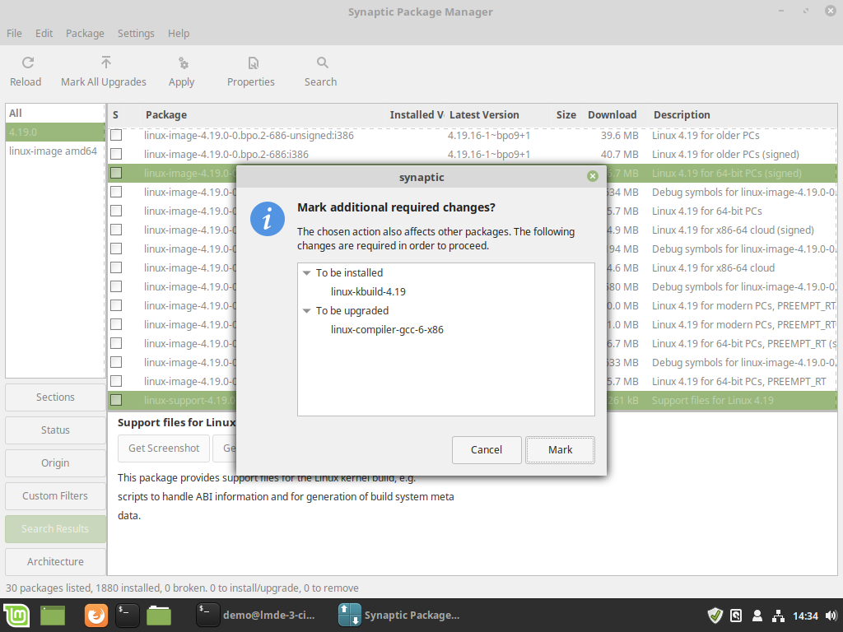The image size is (843, 632).
Task: Toggle checkbox of linux-support-4.19.0 row
Action: coord(116,400)
